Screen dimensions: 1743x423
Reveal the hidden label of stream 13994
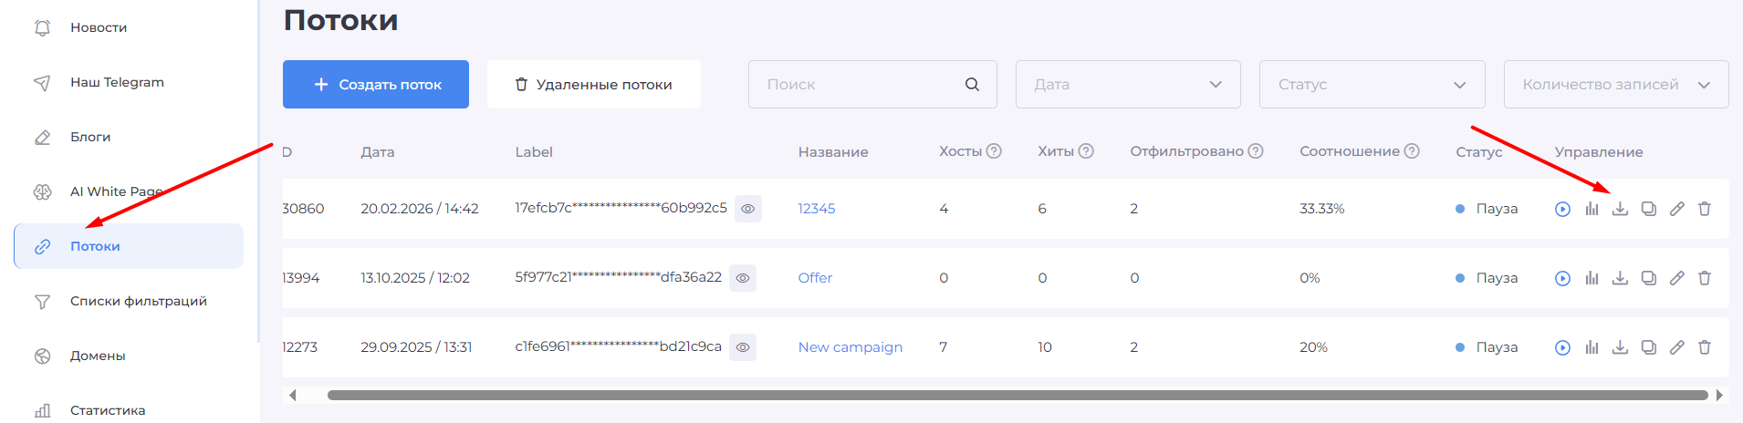click(743, 278)
